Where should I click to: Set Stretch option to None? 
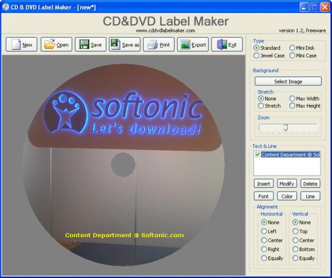261,98
